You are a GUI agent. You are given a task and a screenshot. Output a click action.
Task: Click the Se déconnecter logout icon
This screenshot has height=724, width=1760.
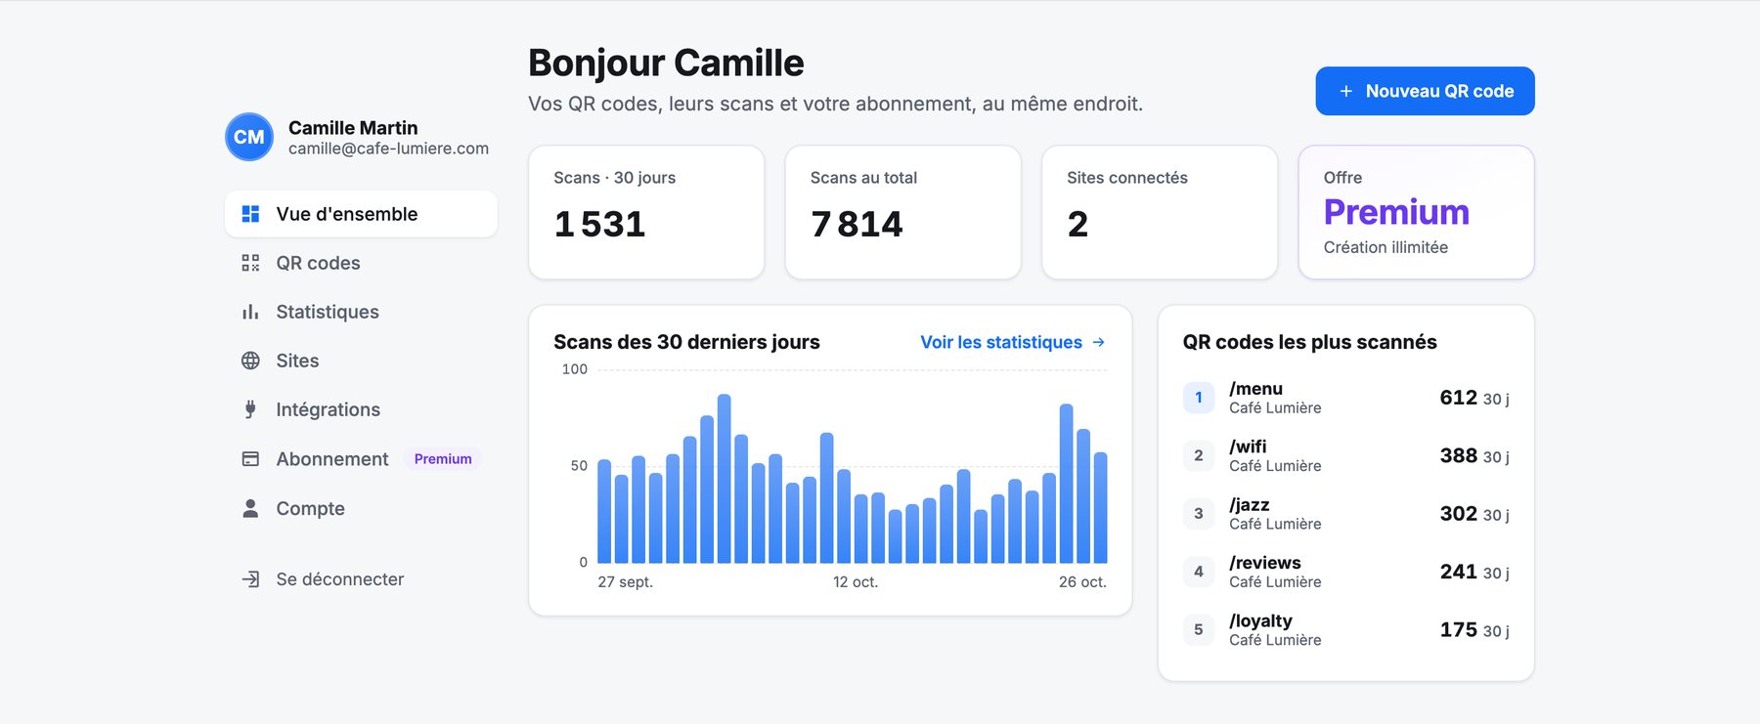(x=250, y=579)
